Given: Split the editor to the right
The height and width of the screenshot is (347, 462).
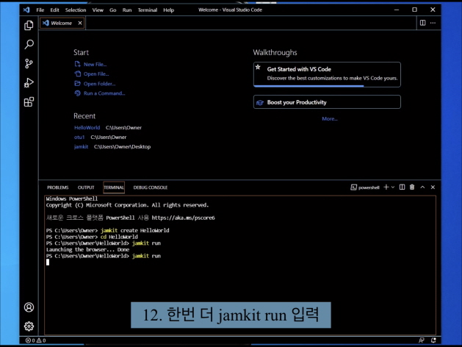Looking at the screenshot, I should pyautogui.click(x=422, y=23).
